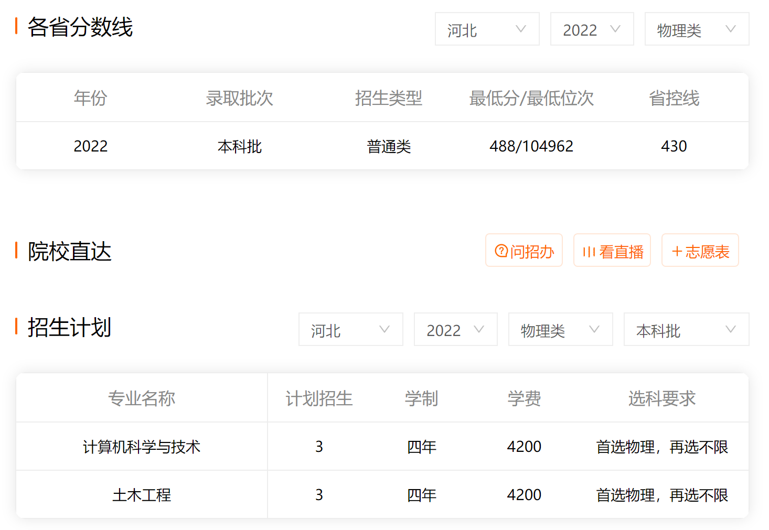
Task: Click the live bars icon in 看直播
Action: 589,252
